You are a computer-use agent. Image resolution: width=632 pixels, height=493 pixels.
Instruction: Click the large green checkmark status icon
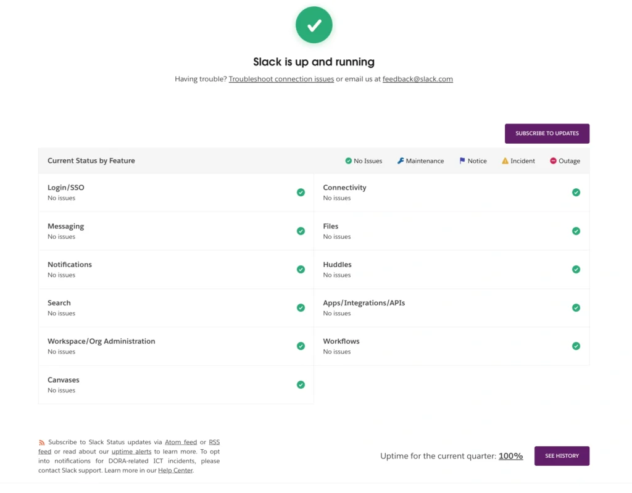314,25
